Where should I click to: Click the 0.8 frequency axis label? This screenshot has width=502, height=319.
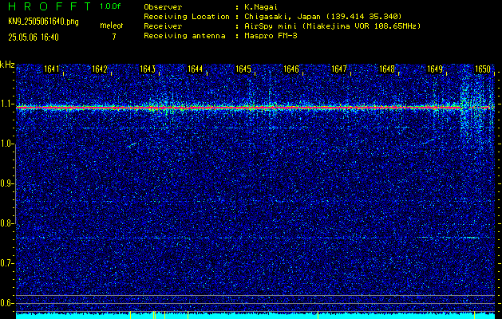click(x=6, y=223)
